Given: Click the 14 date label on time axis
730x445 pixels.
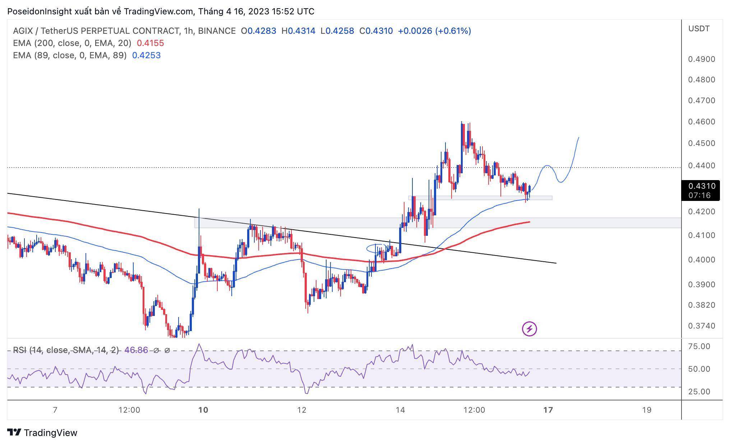Looking at the screenshot, I should pos(400,410).
